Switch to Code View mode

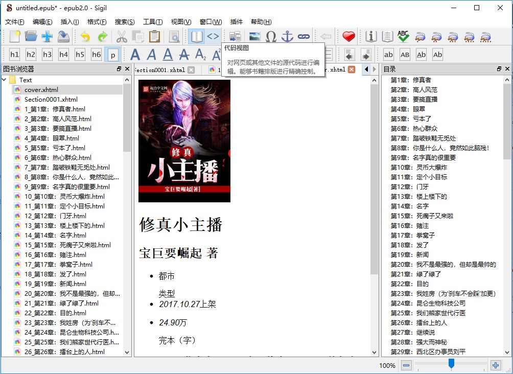[213, 37]
